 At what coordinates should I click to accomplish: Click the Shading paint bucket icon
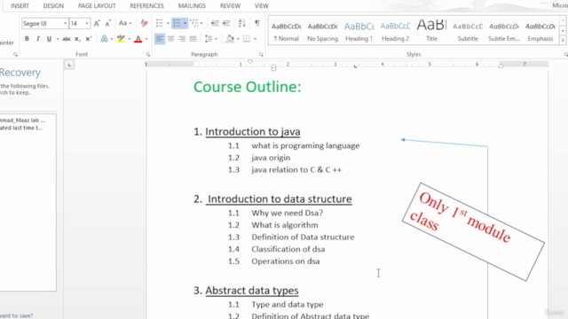(230, 39)
